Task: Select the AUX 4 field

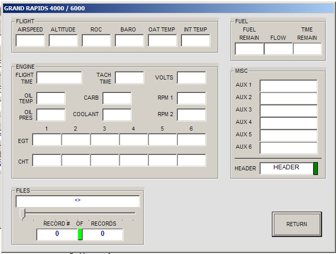Action: pos(288,123)
